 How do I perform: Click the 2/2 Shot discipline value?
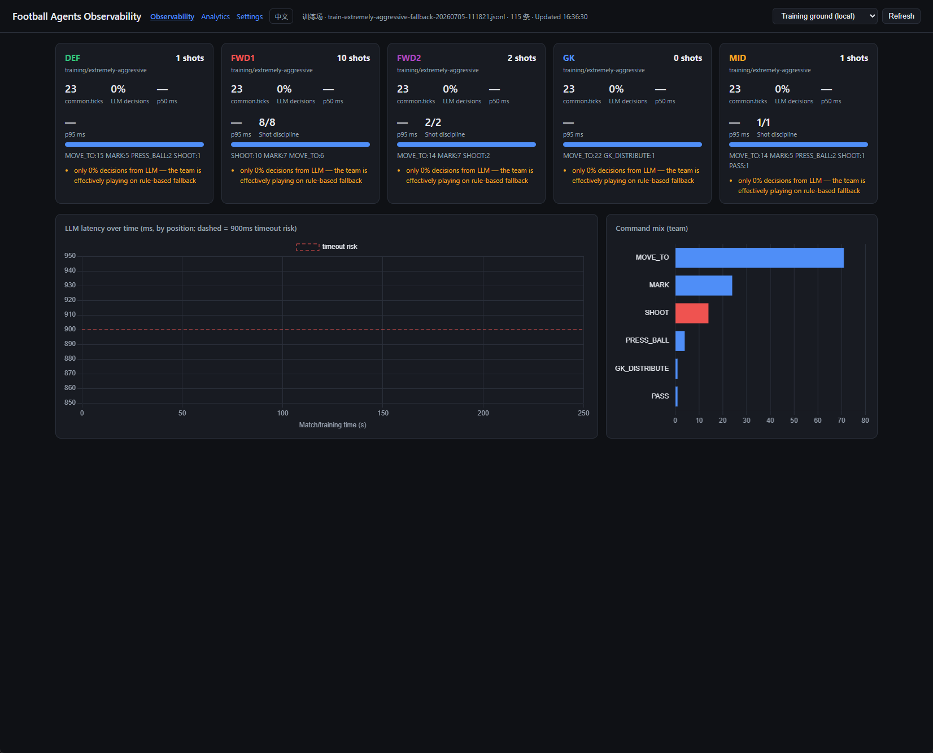433,122
